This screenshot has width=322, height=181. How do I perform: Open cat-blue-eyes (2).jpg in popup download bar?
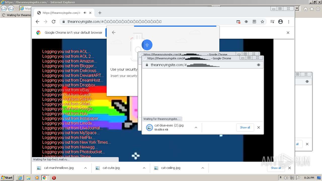pyautogui.click(x=169, y=127)
